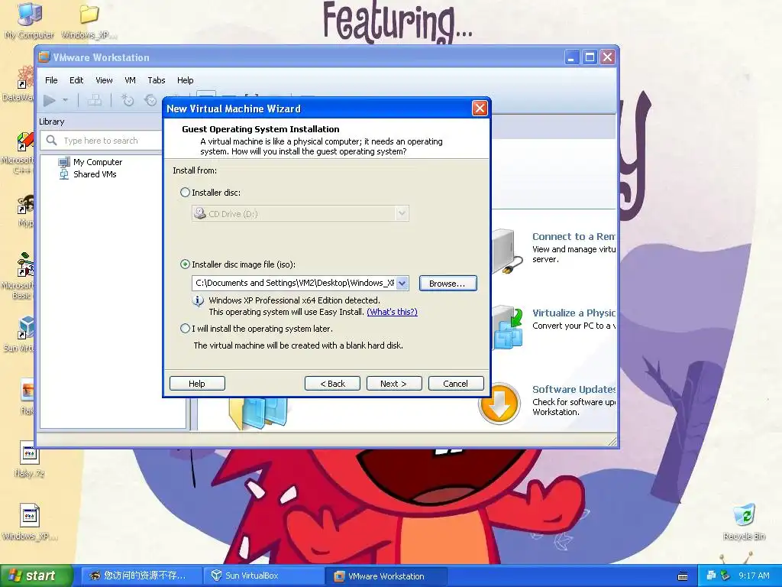Image resolution: width=782 pixels, height=587 pixels.
Task: Choose I will install the operating system later
Action: point(185,329)
